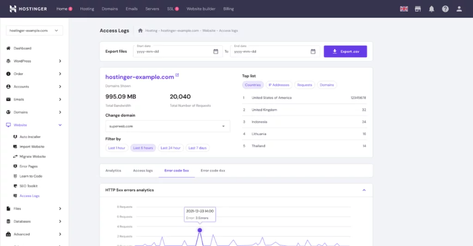The width and height of the screenshot is (473, 246).
Task: Click the breadcrumb home icon
Action: pos(140,30)
